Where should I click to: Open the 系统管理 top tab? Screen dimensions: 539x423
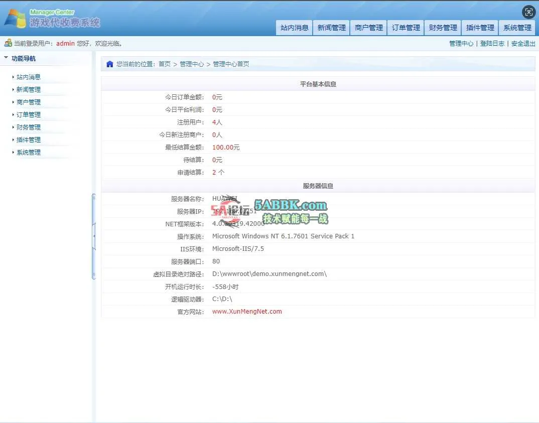click(517, 28)
